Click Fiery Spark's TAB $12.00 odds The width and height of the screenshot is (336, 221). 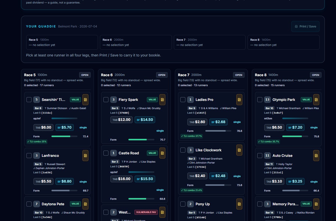click(x=121, y=120)
